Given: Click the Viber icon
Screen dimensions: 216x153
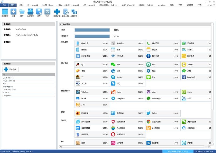Looking at the screenshot, I should pyautogui.click(x=148, y=92).
